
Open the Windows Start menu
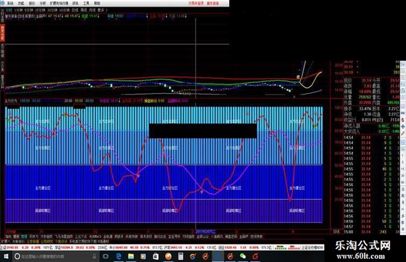click(5, 256)
